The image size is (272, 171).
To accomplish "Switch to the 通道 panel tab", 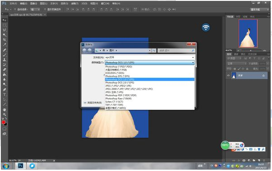I will (236, 54).
